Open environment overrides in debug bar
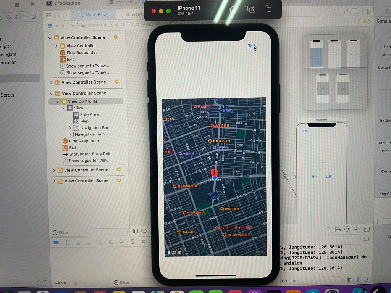This screenshot has height=293, width=391. (132, 241)
